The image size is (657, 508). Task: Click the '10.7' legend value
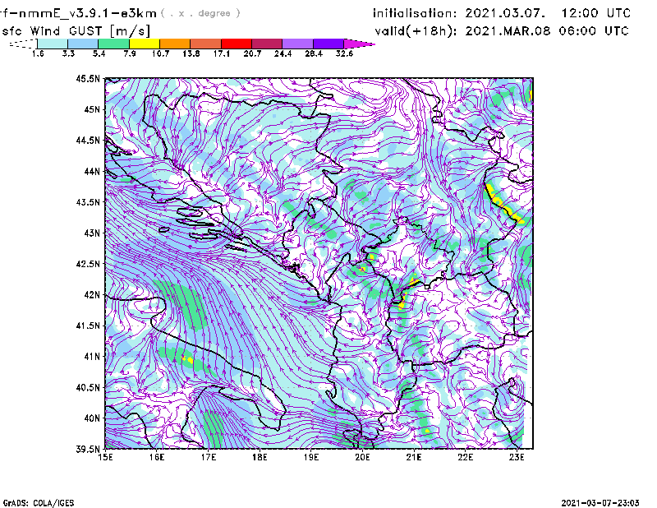160,53
